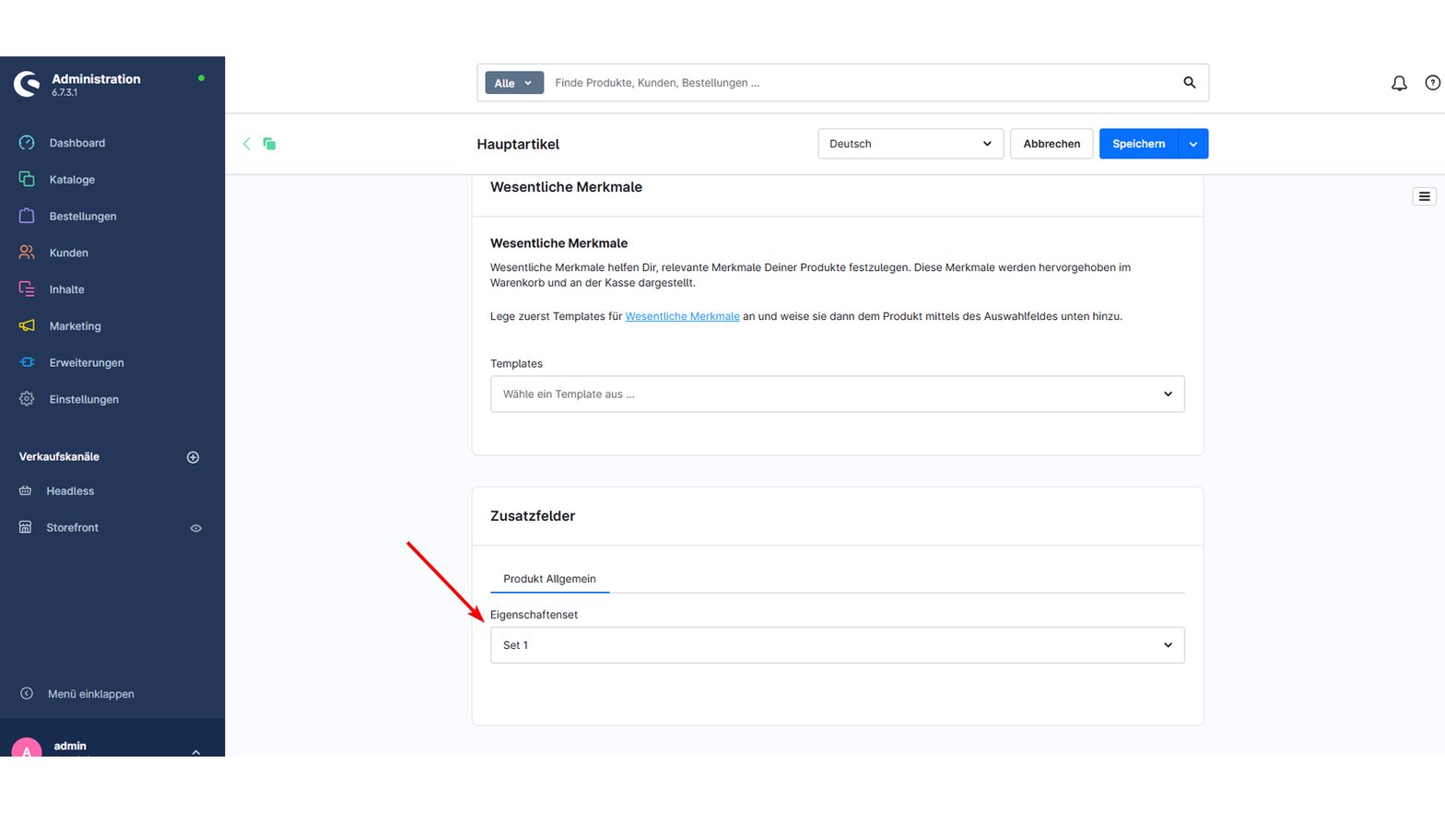Viewport: 1445px width, 813px height.
Task: Click the Einstellungen gear icon
Action: [27, 399]
